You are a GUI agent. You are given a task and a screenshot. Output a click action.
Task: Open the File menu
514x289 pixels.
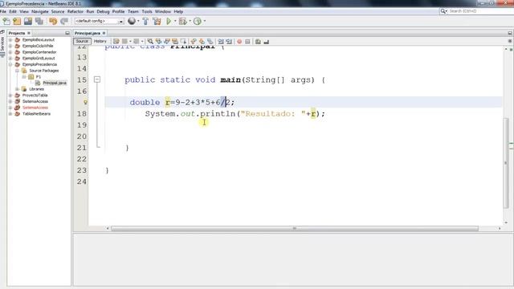[x=3, y=11]
